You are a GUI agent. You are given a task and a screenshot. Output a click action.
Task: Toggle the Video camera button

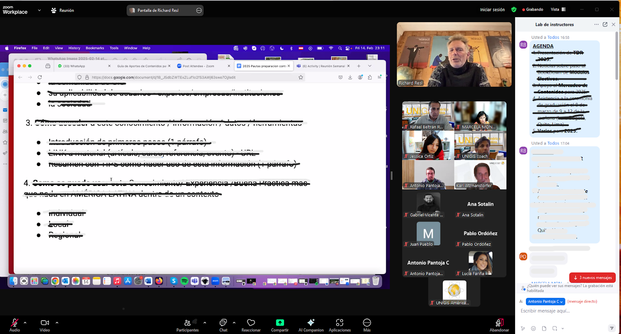click(45, 325)
